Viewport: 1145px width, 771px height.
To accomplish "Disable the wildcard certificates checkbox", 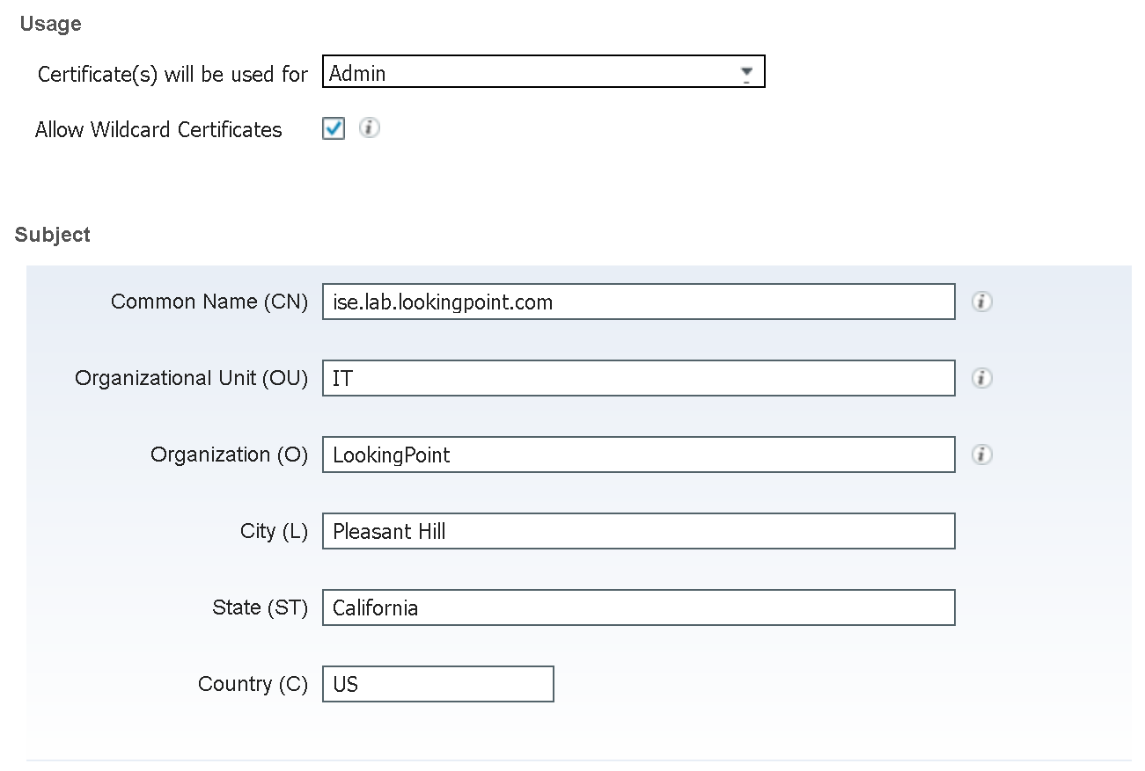I will point(333,128).
